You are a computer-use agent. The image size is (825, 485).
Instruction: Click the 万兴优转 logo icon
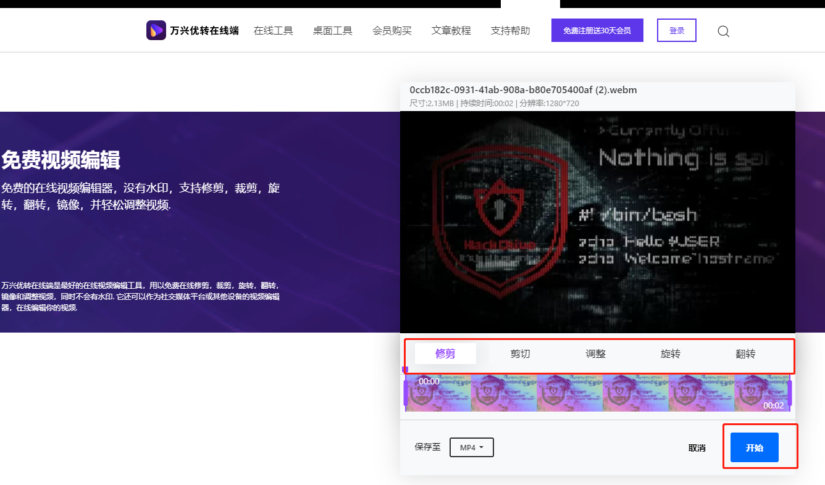point(156,30)
